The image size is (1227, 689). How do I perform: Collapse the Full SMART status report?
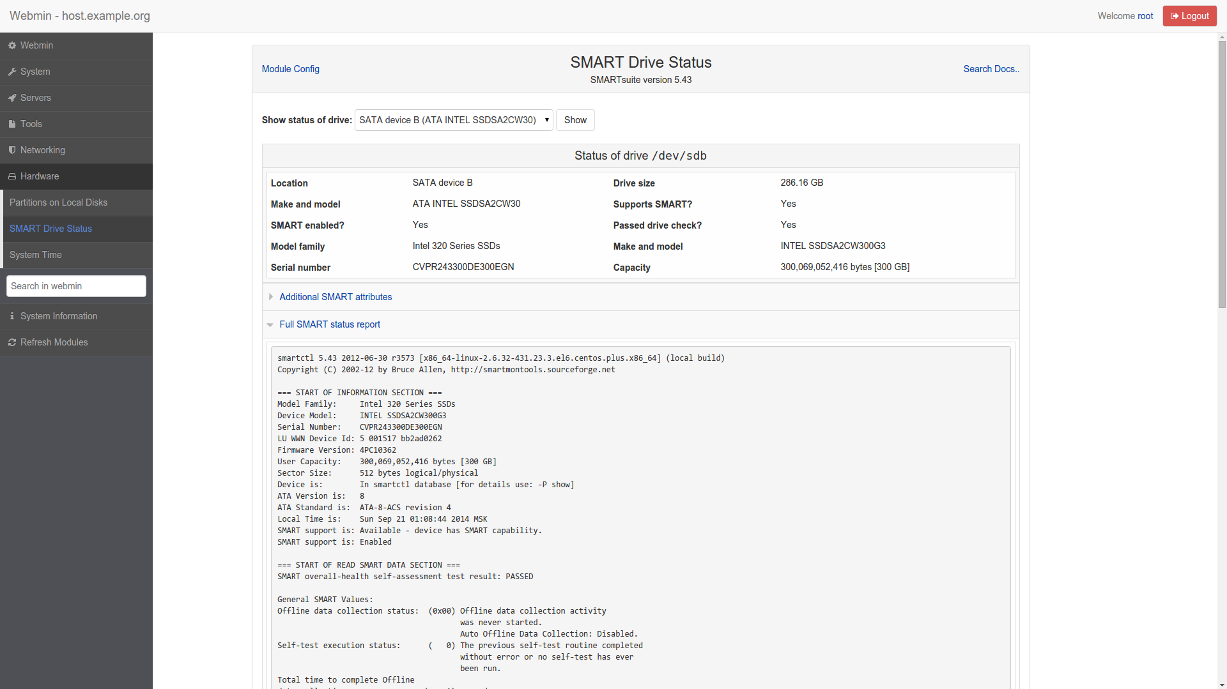[330, 324]
